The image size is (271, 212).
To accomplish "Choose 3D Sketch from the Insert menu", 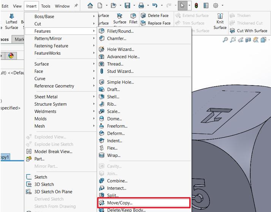I will pyautogui.click(x=60, y=184).
